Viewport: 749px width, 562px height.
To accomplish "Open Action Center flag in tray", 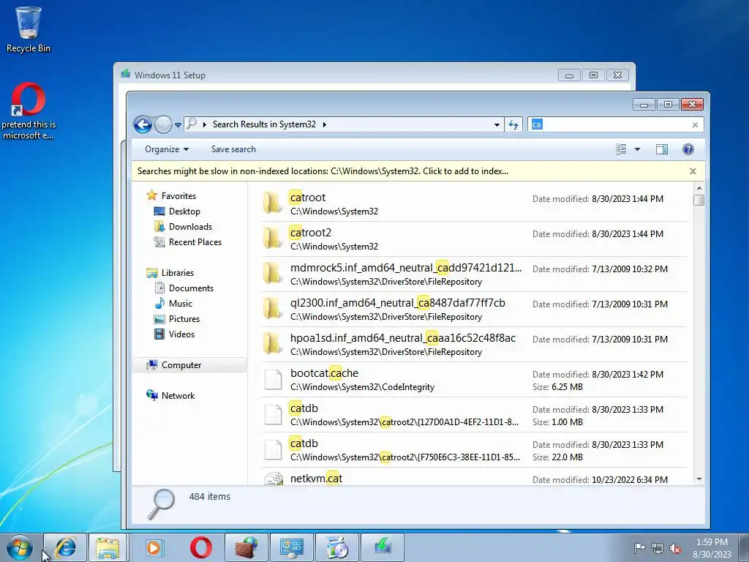I will point(639,548).
